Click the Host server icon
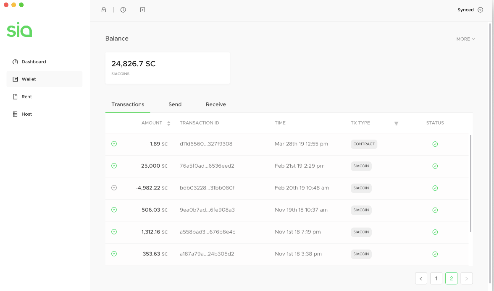494x291 pixels. [15, 114]
